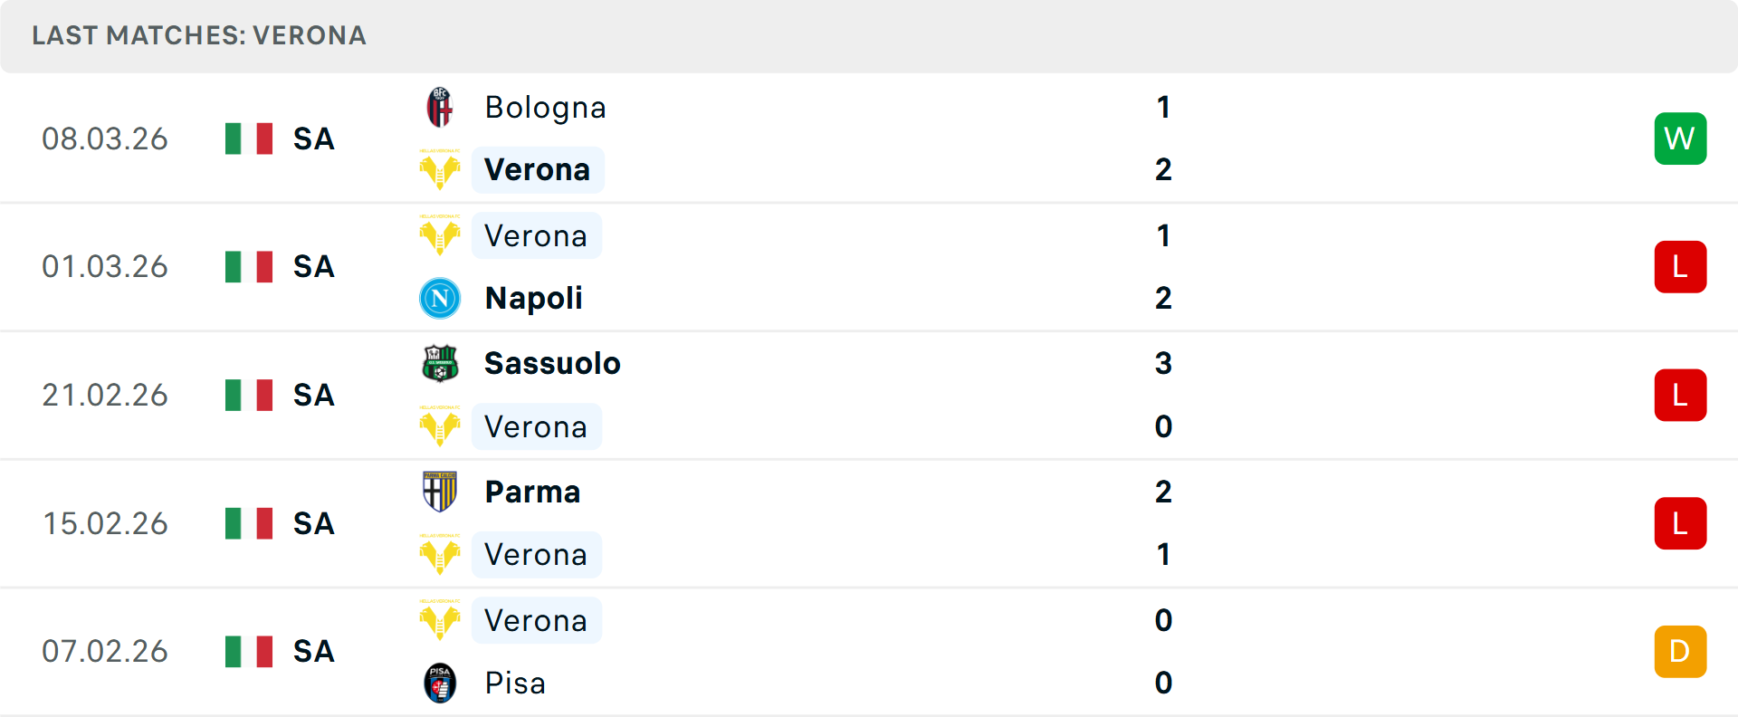The width and height of the screenshot is (1738, 717).
Task: Click the Pisa club crest
Action: pyautogui.click(x=440, y=683)
